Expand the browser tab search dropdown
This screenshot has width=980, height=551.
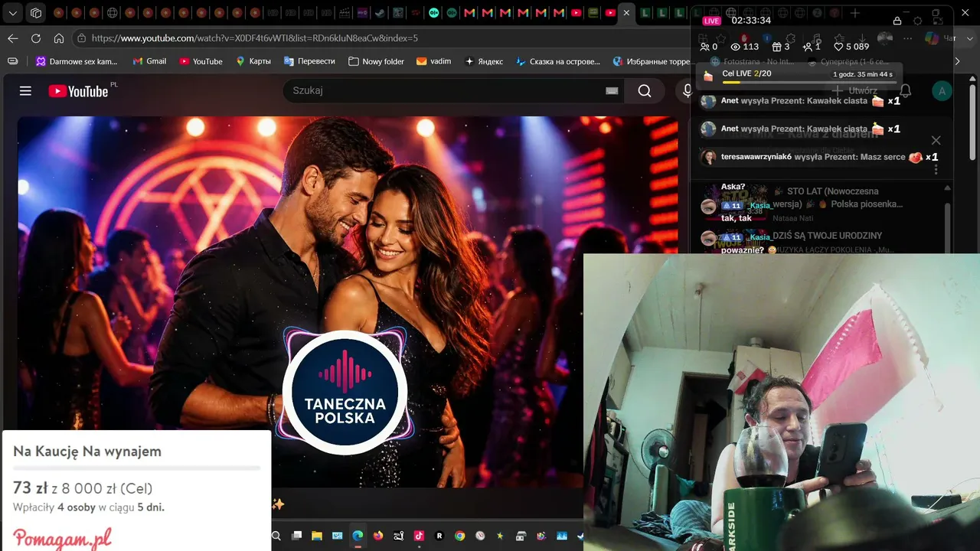tap(13, 13)
